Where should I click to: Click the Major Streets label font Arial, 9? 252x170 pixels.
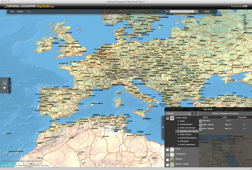229,125
